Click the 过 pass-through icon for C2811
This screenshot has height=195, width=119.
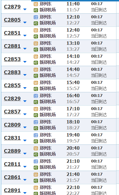36,161
